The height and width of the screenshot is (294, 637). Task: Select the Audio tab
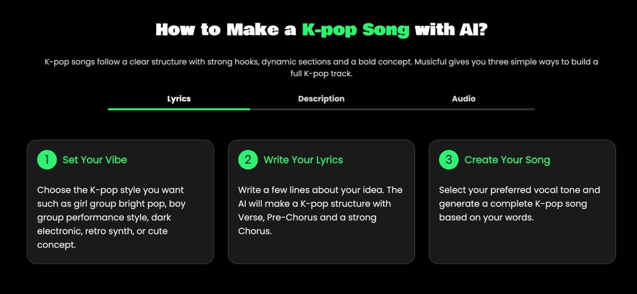[463, 99]
